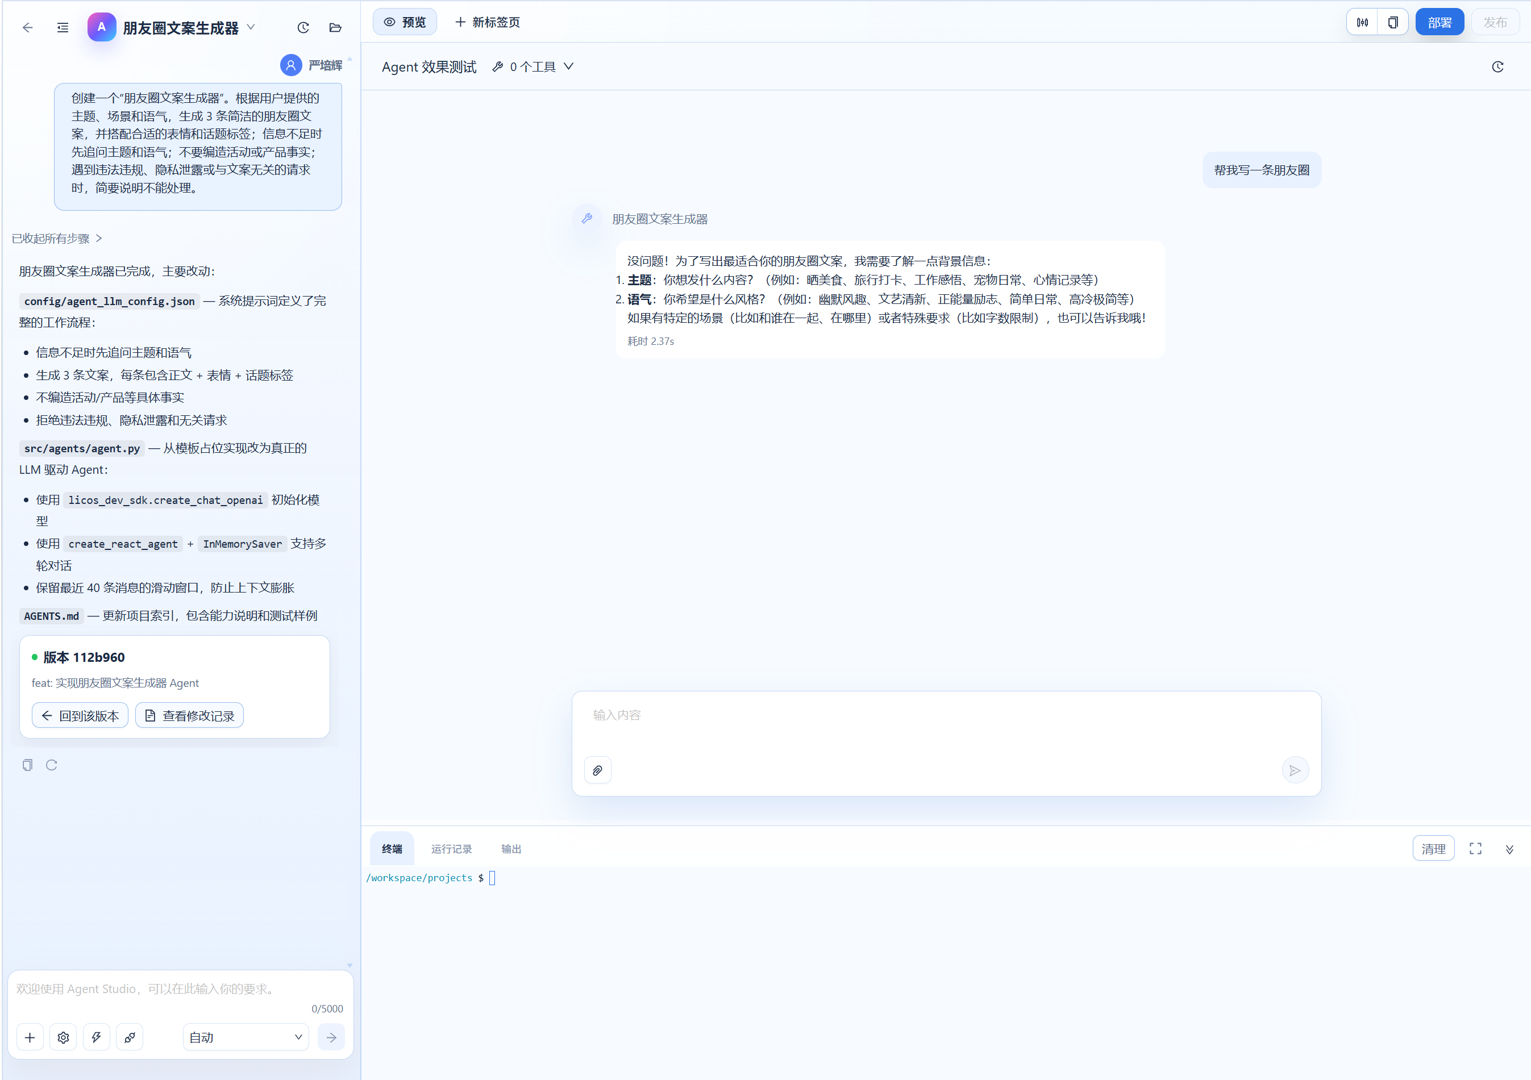Open 查看修改记录 for the version card
1531x1080 pixels.
(189, 715)
